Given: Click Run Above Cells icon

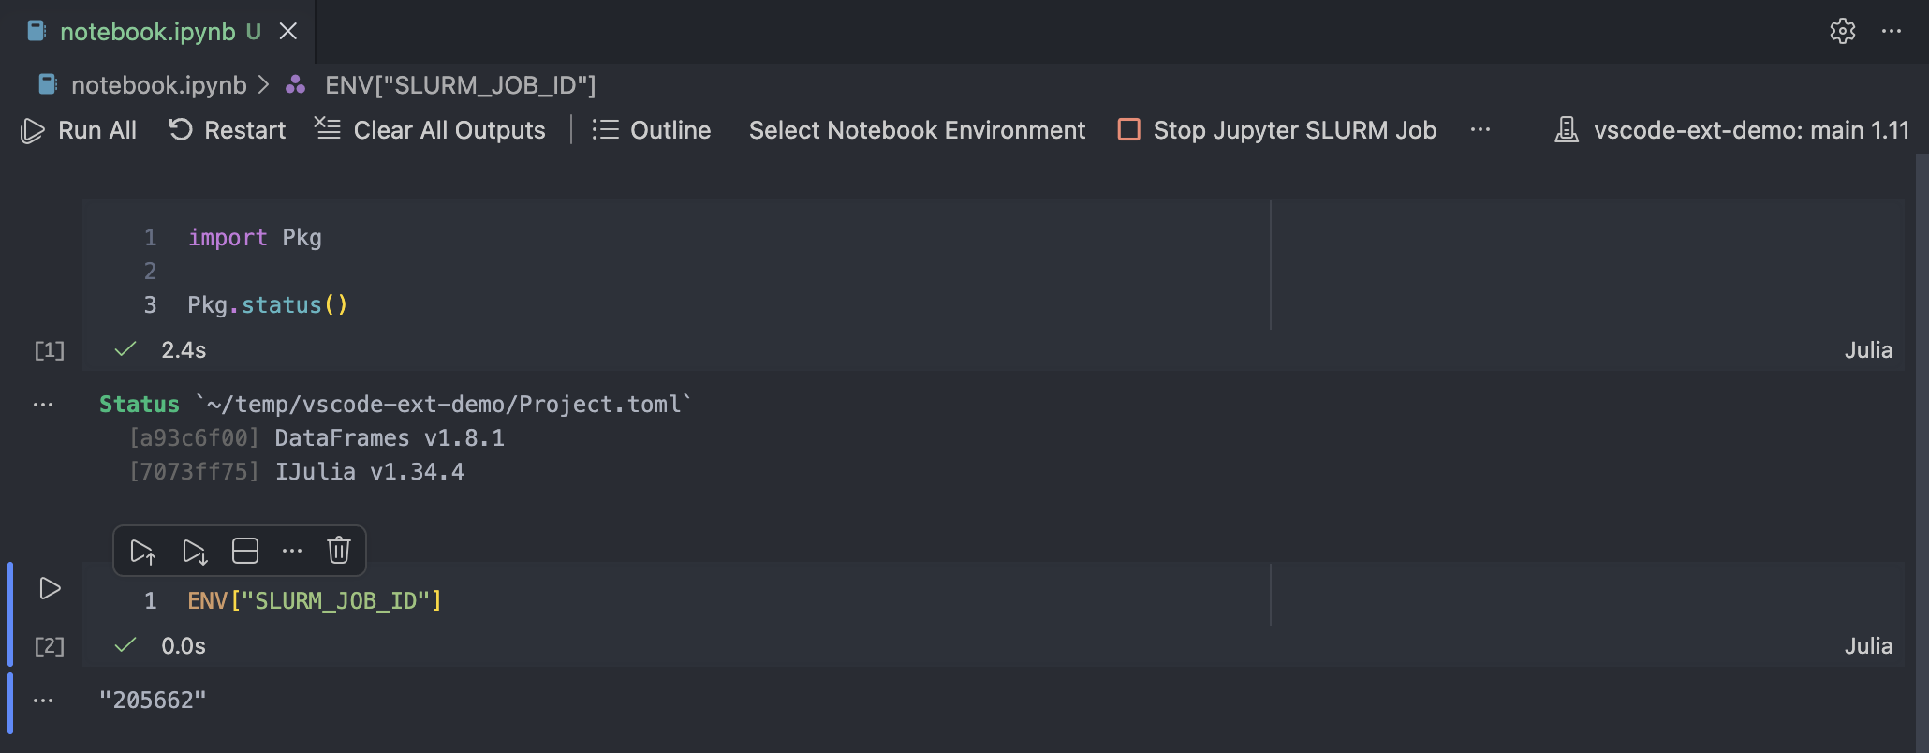Looking at the screenshot, I should (x=142, y=552).
